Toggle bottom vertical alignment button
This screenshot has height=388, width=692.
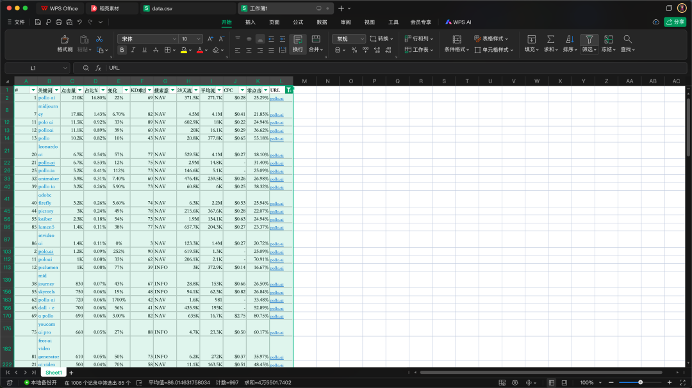pos(260,39)
